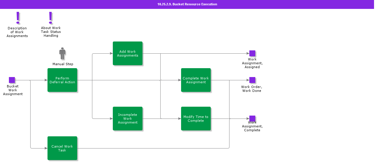The width and height of the screenshot is (377, 163).
Task: Click the Bucket Resource Execution title bar
Action: 187,4
